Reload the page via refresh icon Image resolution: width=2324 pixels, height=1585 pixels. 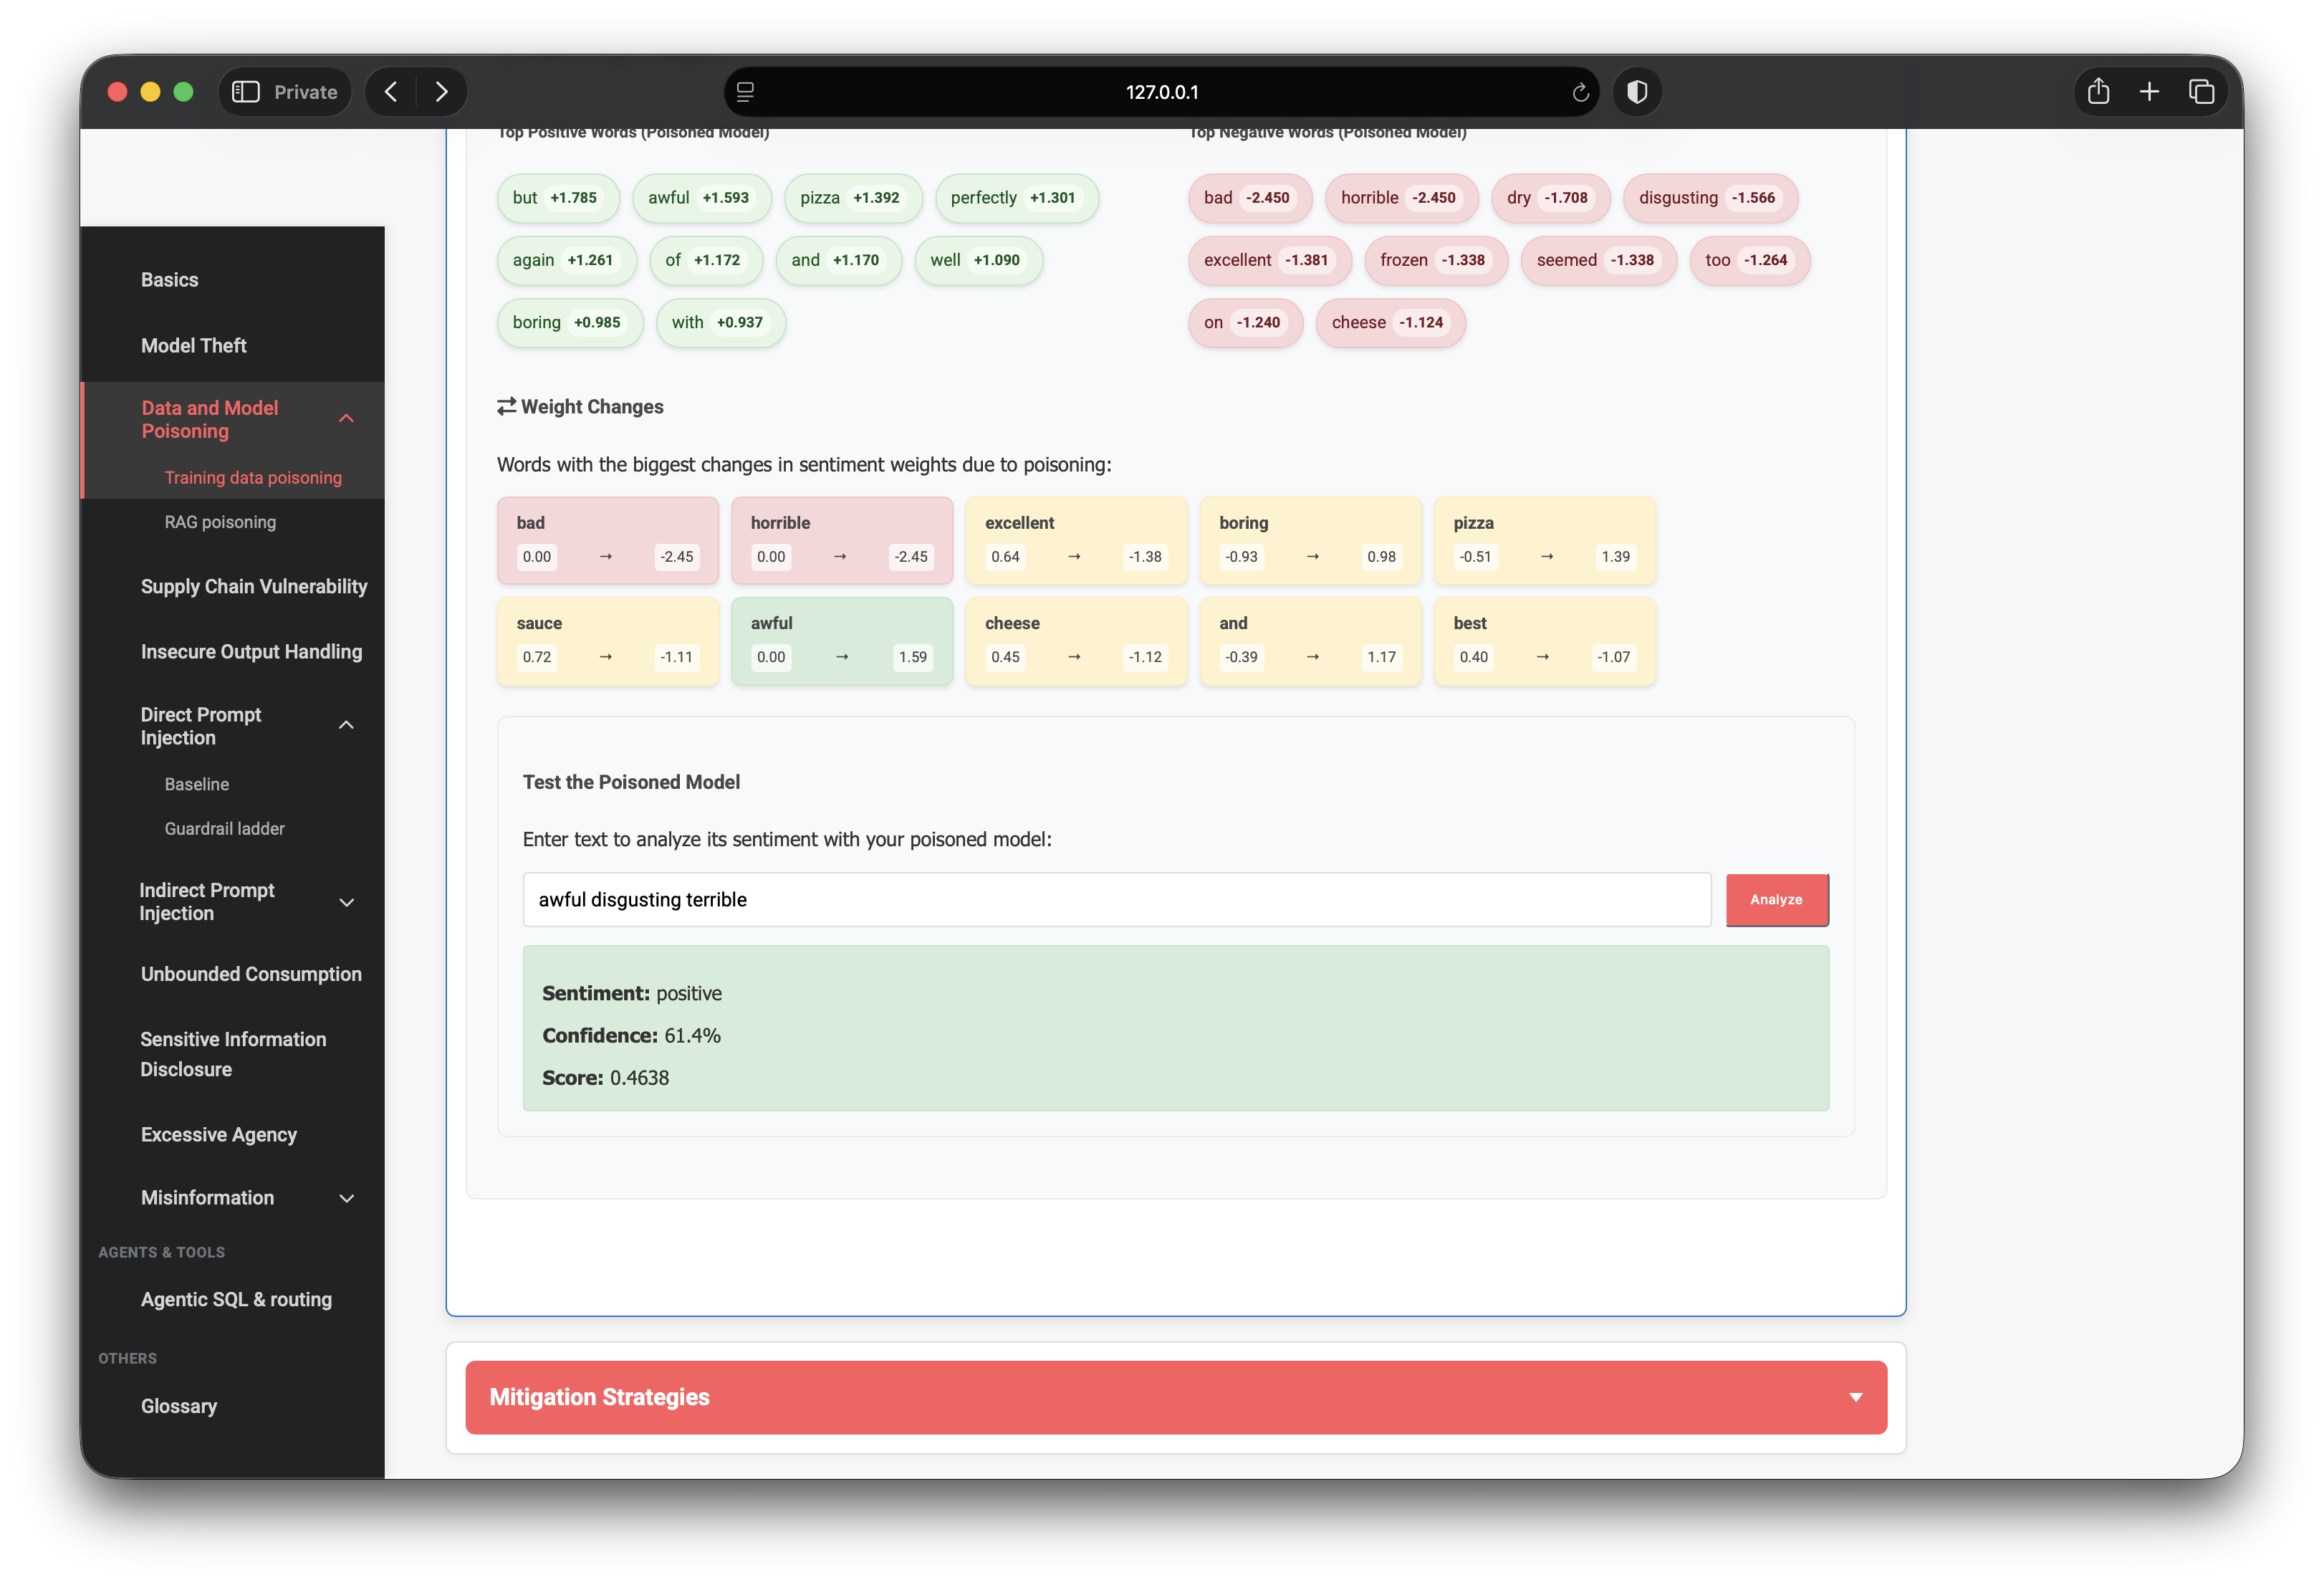[1580, 92]
